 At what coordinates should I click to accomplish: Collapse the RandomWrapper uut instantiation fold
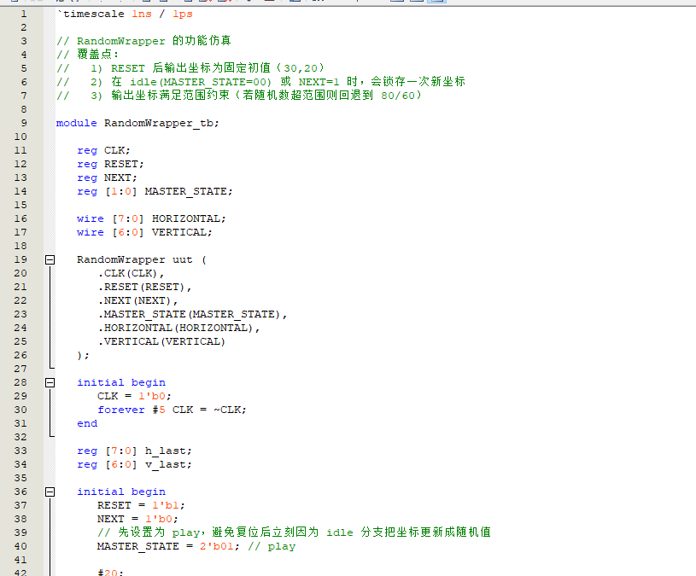50,260
